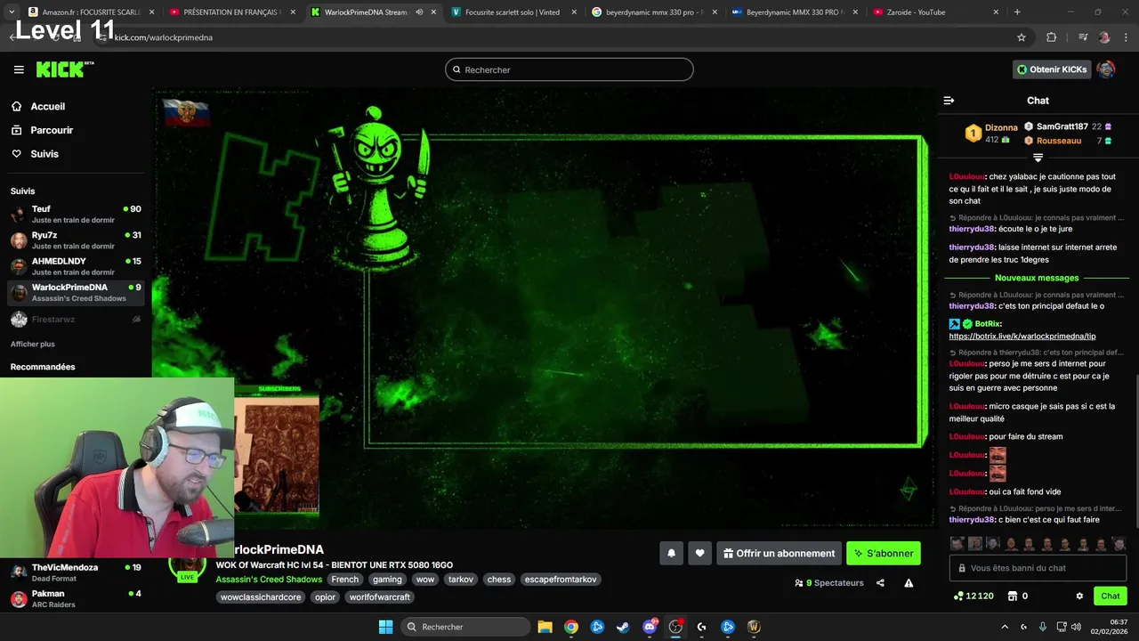This screenshot has width=1139, height=641.
Task: Select the wowclassichardcore tag
Action: (x=261, y=597)
